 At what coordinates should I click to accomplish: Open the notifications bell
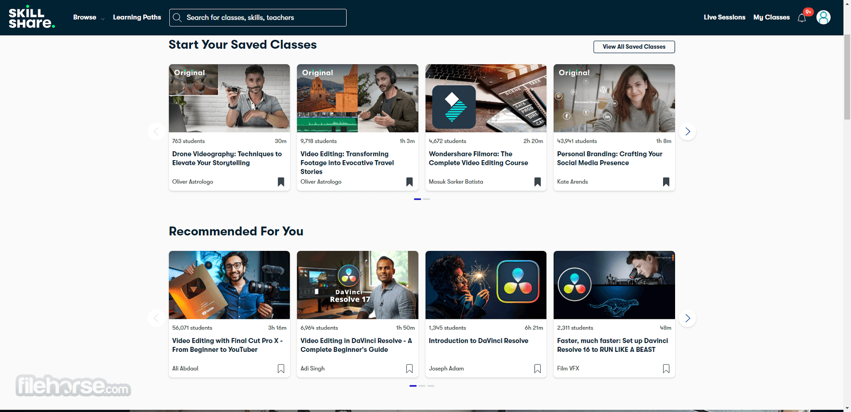point(802,18)
